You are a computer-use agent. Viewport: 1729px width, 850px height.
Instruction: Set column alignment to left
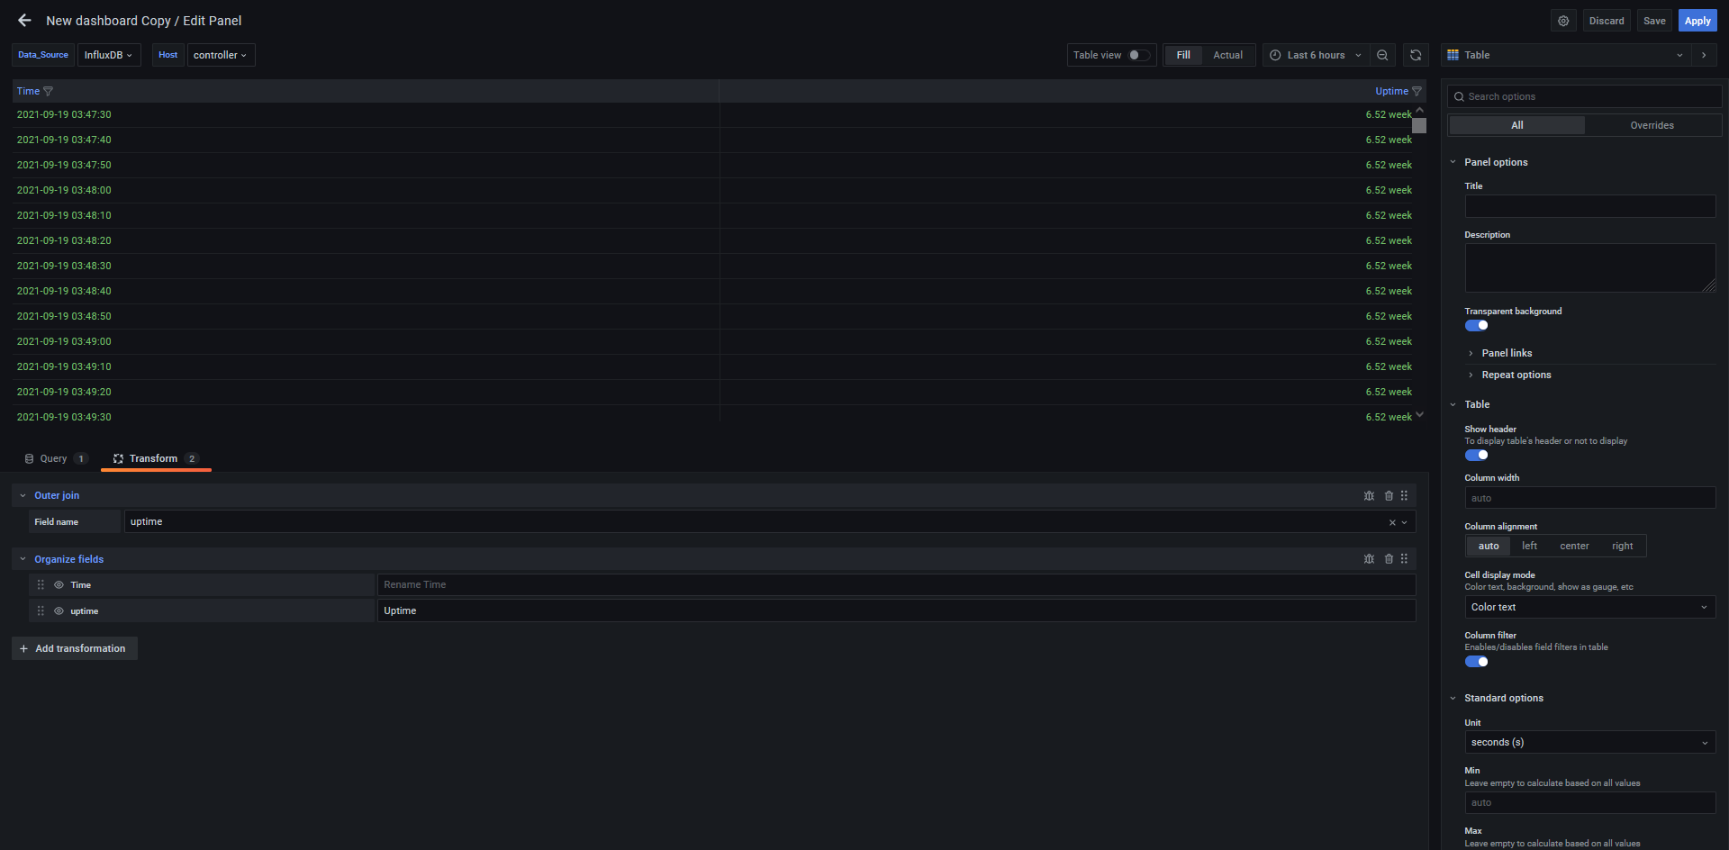[1529, 546]
